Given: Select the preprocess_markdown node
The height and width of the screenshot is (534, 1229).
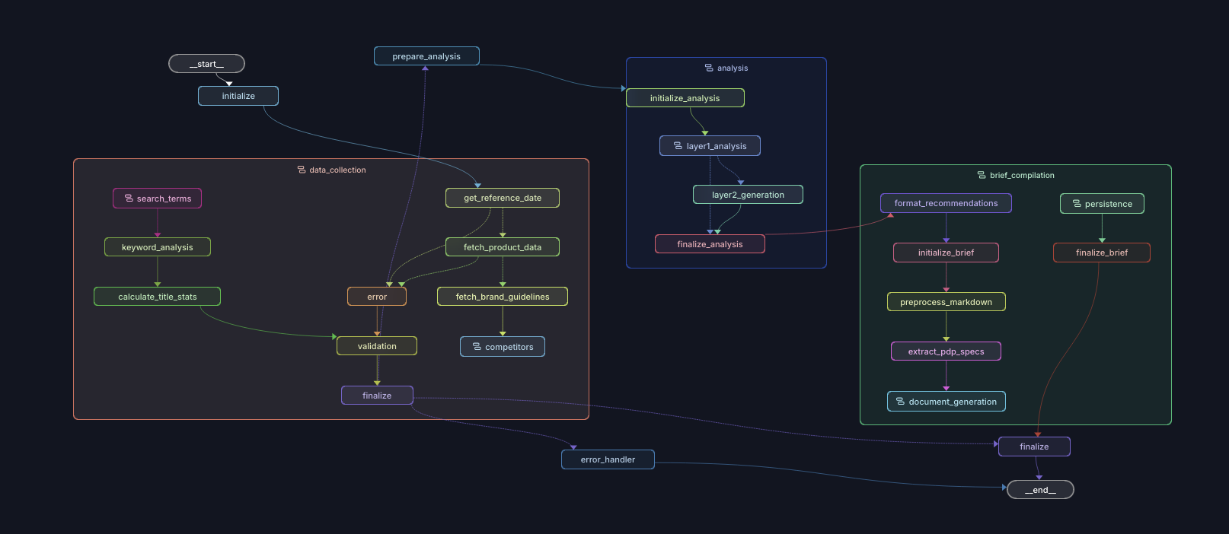Looking at the screenshot, I should [x=946, y=302].
